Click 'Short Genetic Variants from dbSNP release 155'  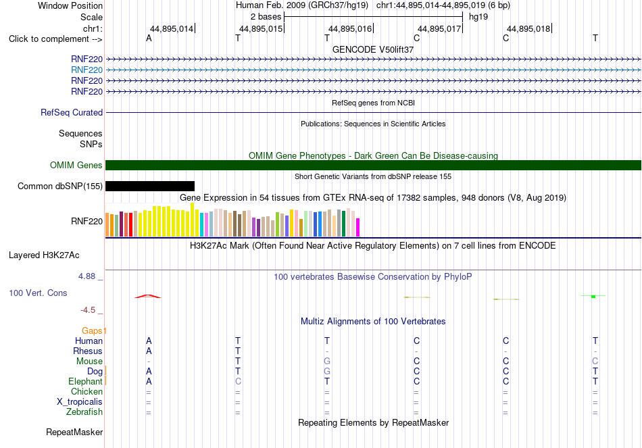click(x=373, y=176)
